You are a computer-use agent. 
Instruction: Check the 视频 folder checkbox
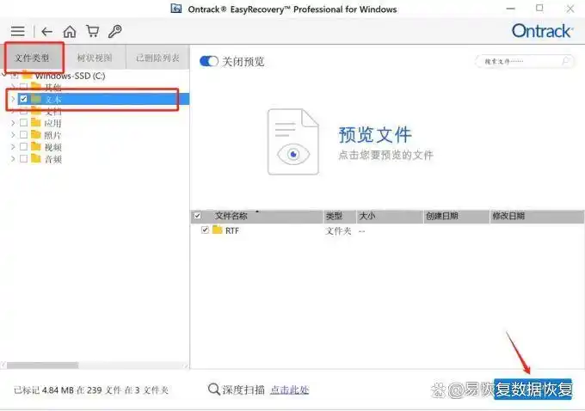tap(23, 146)
